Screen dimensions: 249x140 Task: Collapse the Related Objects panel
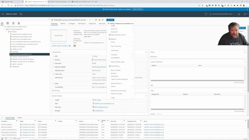146,96
